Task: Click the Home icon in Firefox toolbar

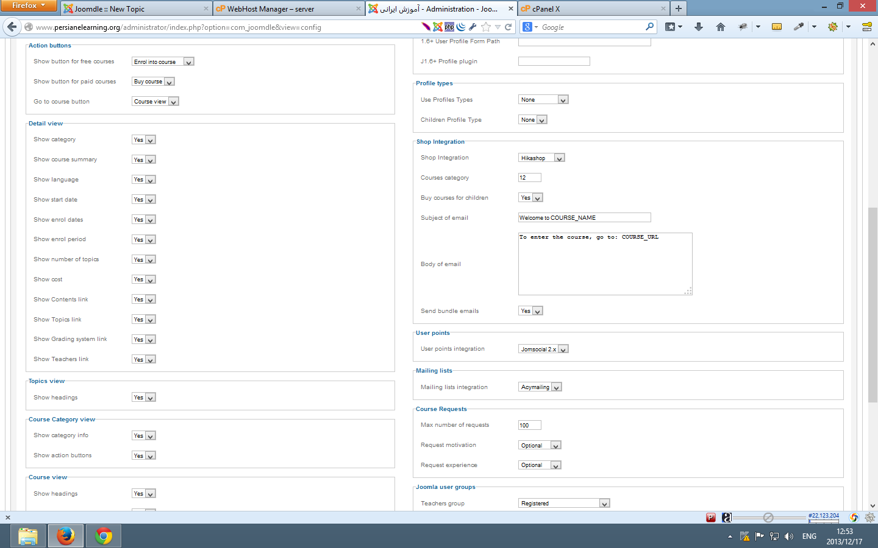Action: click(720, 27)
